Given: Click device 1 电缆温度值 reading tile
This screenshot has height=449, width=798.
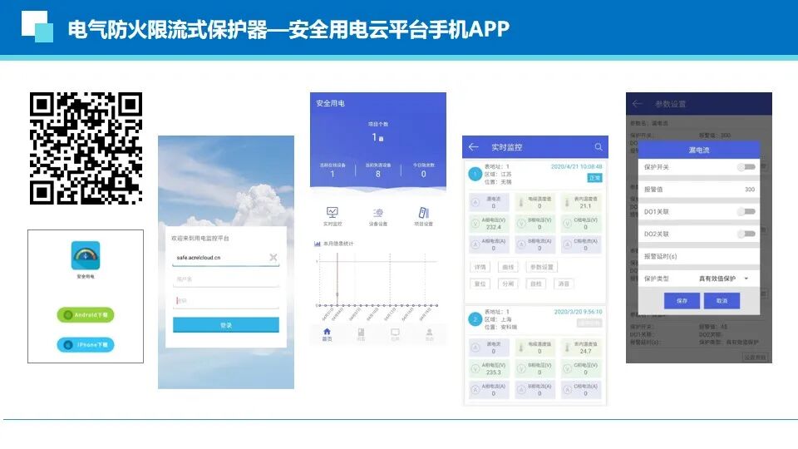Looking at the screenshot, I should click(x=534, y=203).
